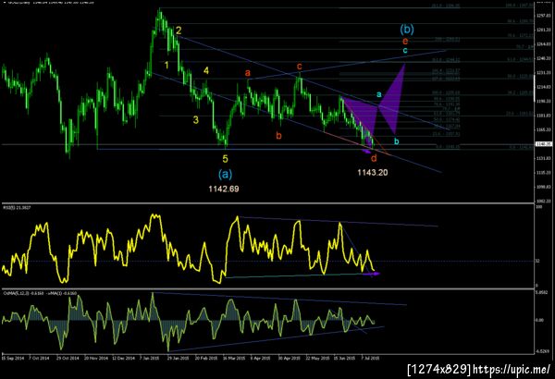
Task: Select the blue "(b)" wave label
Action: tap(407, 29)
